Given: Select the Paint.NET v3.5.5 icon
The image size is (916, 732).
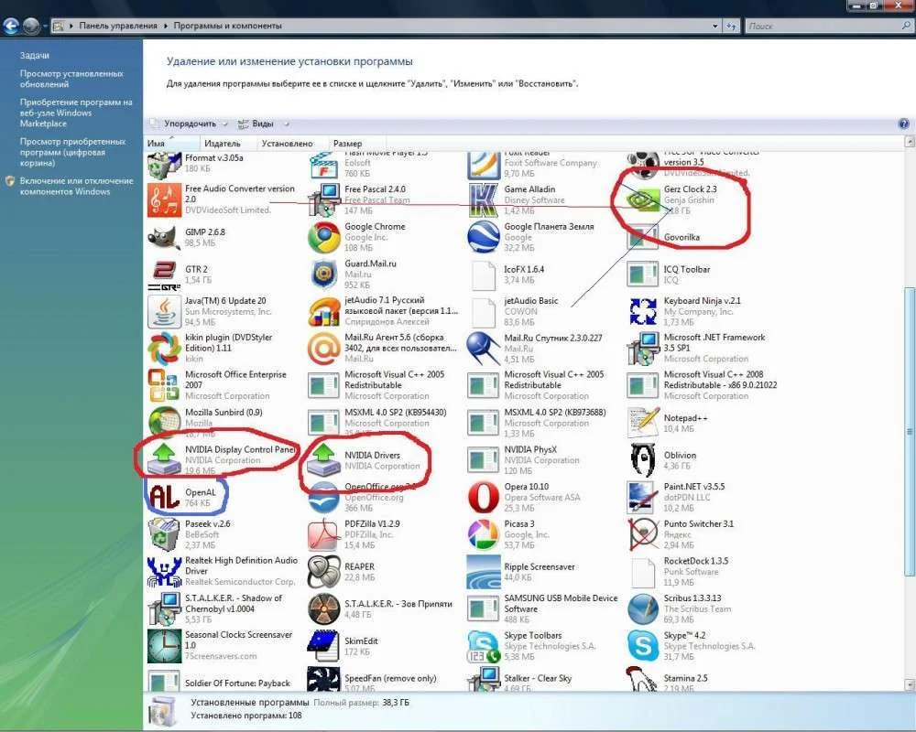Looking at the screenshot, I should pyautogui.click(x=643, y=497).
